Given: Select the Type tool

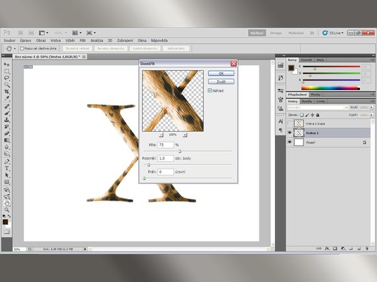Looking at the screenshot, I should tap(7, 169).
